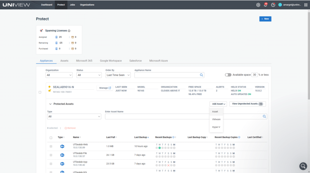Click the vertical page scrollbar
Viewport: 310px width, 173px height.
[x=308, y=55]
